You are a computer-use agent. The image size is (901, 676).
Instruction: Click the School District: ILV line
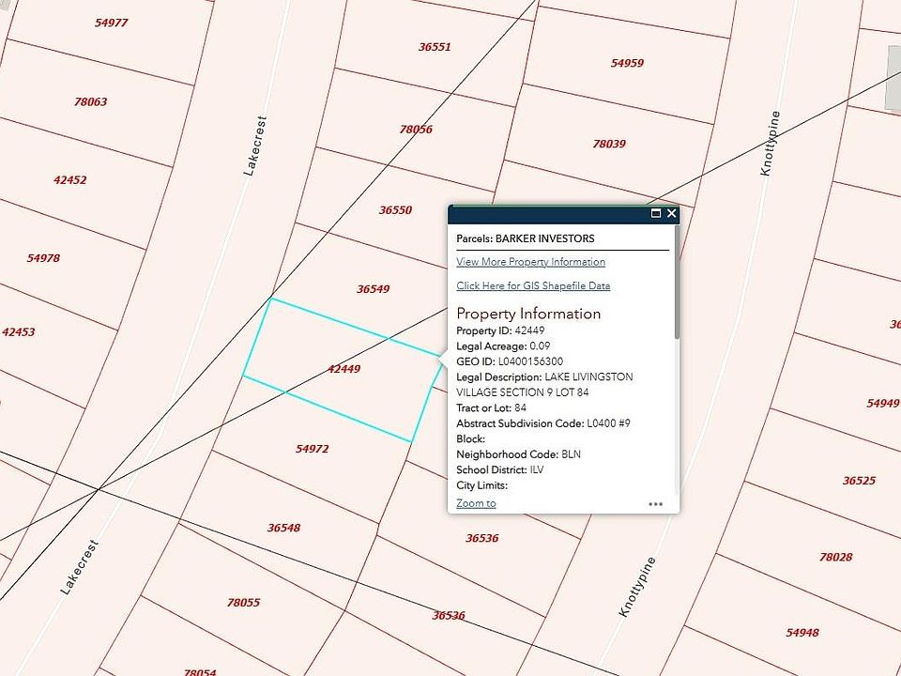[500, 470]
